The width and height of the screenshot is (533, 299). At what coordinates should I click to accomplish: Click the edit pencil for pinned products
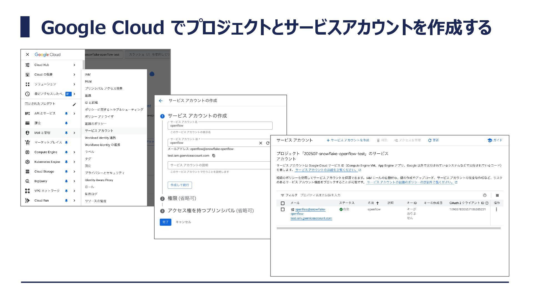[x=74, y=104]
